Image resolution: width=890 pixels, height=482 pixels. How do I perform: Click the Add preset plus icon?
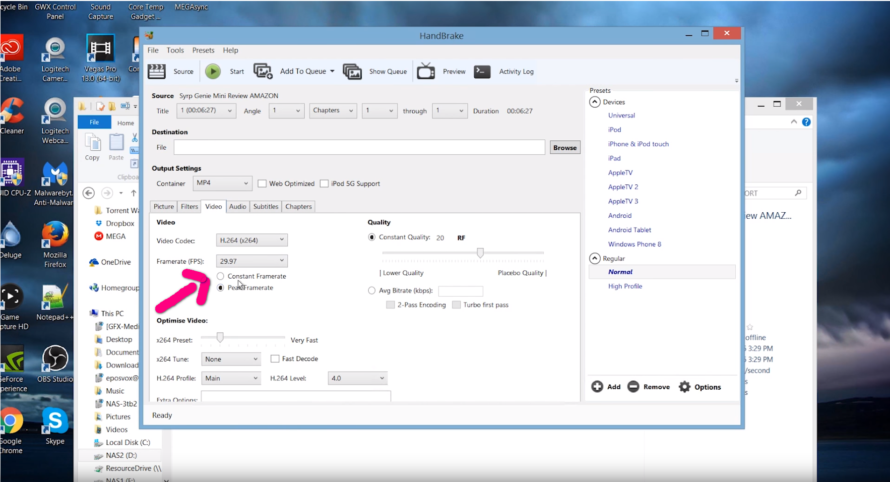click(x=597, y=387)
